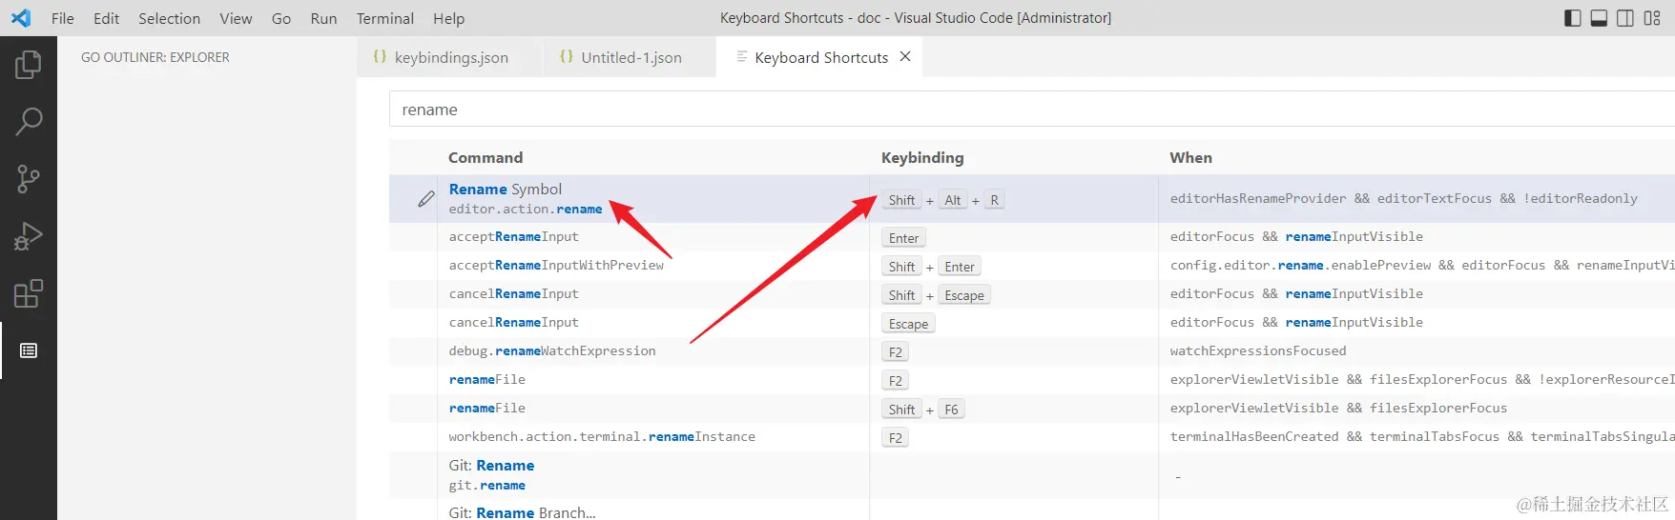Open the Customize Layout icon

coord(1652,18)
